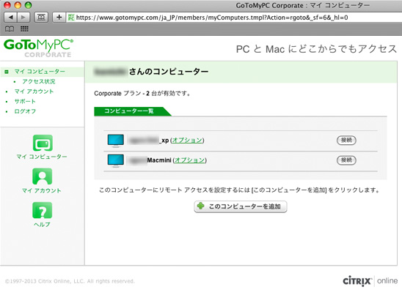Click the green マイ コンピューター sidebar icon
This screenshot has width=402, height=295.
pos(43,143)
